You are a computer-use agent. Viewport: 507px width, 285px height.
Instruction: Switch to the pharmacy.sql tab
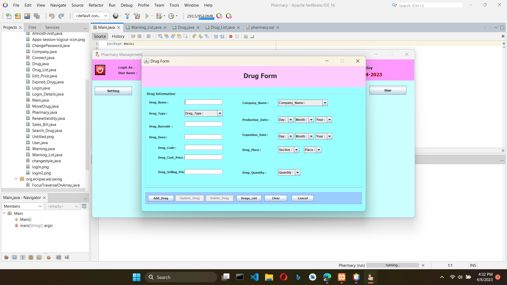pyautogui.click(x=262, y=27)
